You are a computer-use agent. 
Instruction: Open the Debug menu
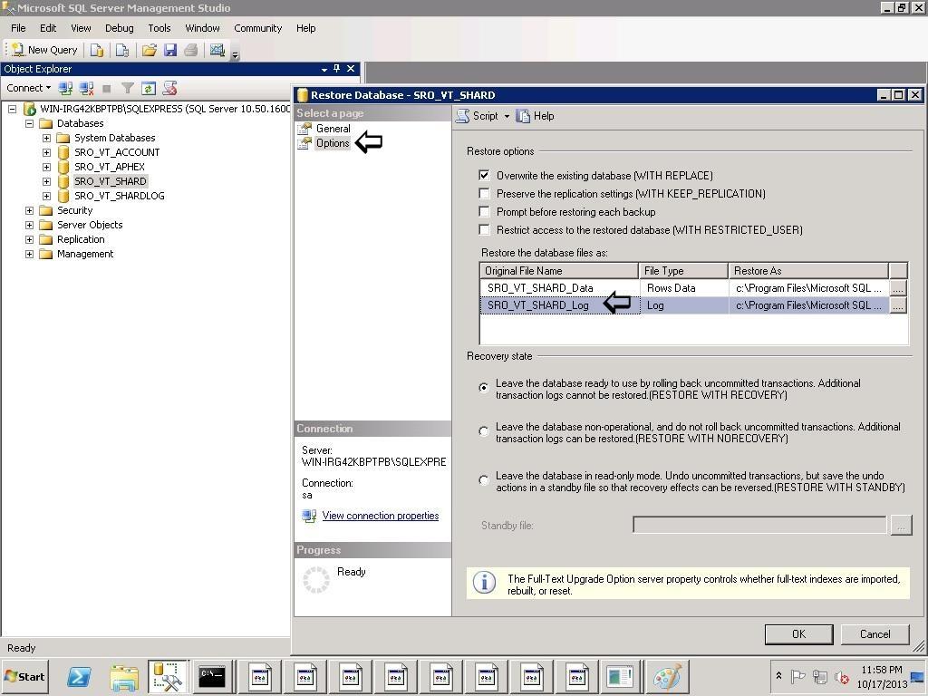tap(120, 28)
